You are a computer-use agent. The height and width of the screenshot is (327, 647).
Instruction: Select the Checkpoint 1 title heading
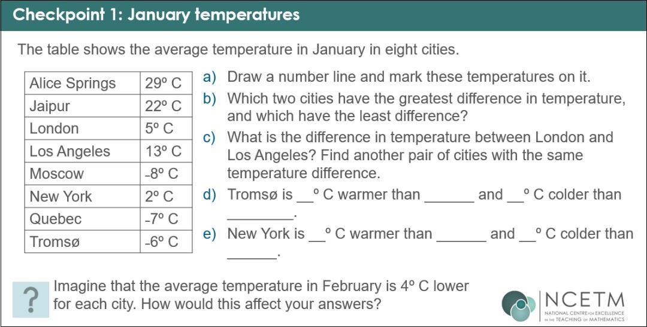click(156, 15)
